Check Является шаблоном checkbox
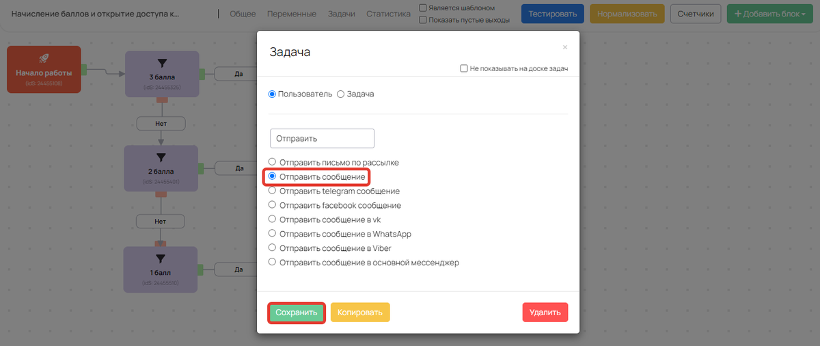 click(x=423, y=8)
